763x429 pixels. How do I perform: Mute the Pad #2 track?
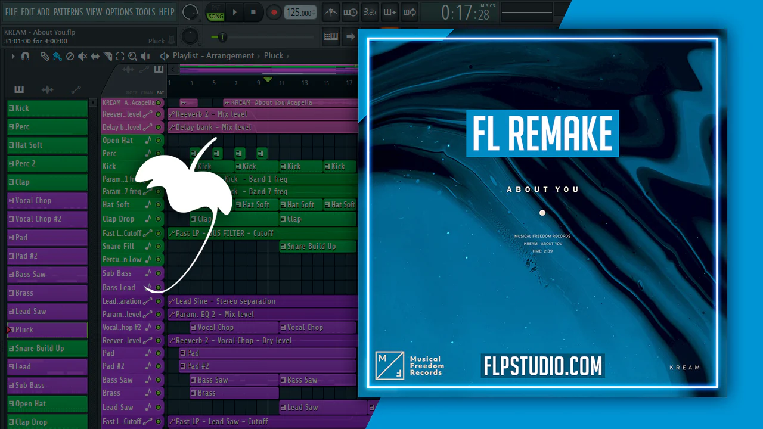coord(159,366)
